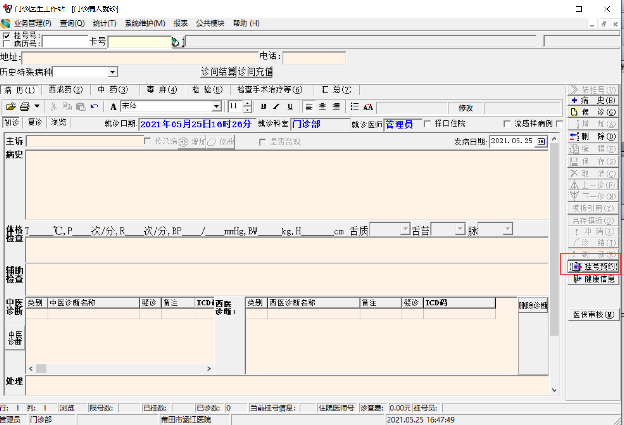This screenshot has height=425, width=624.
Task: Open the 宋体 font name dropdown
Action: click(216, 106)
